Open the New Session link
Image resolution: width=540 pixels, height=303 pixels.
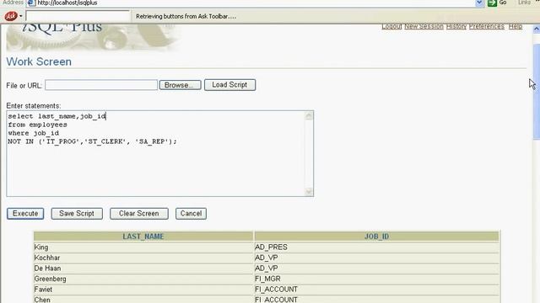pyautogui.click(x=424, y=26)
